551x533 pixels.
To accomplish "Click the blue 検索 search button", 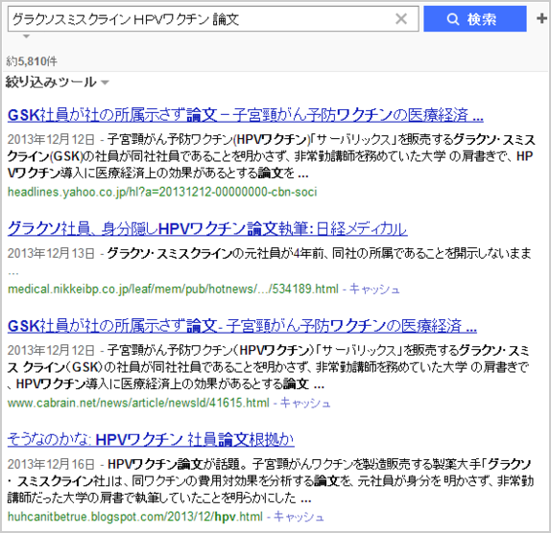I will [475, 18].
